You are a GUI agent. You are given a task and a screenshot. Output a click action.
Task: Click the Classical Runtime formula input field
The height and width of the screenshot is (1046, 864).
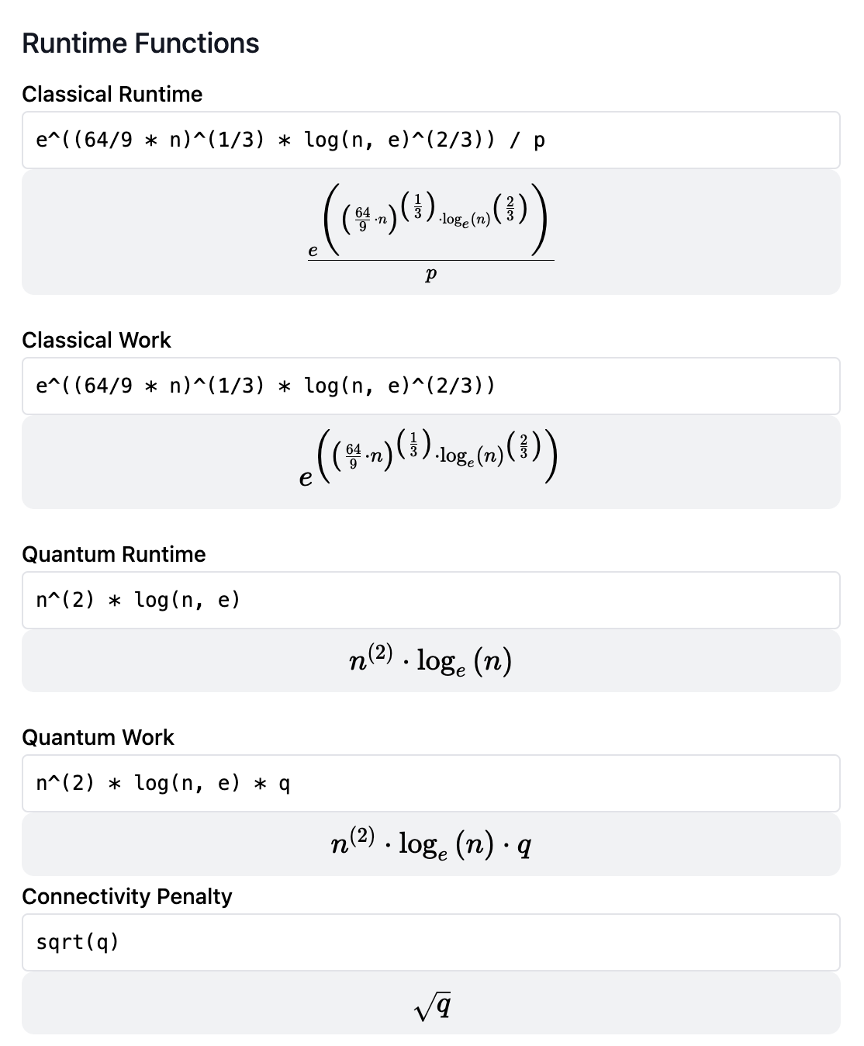click(430, 140)
